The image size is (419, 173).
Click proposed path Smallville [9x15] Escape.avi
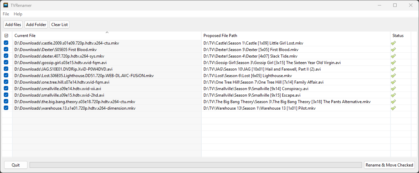click(252, 95)
